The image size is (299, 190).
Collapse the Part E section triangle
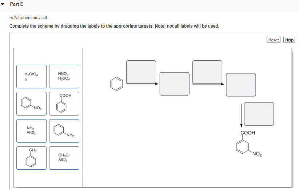pyautogui.click(x=2, y=4)
